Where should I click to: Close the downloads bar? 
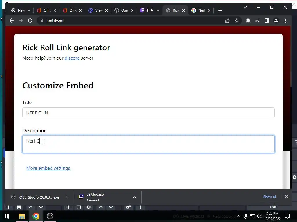(x=286, y=197)
